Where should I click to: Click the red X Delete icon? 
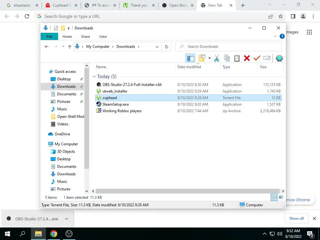tap(247, 58)
